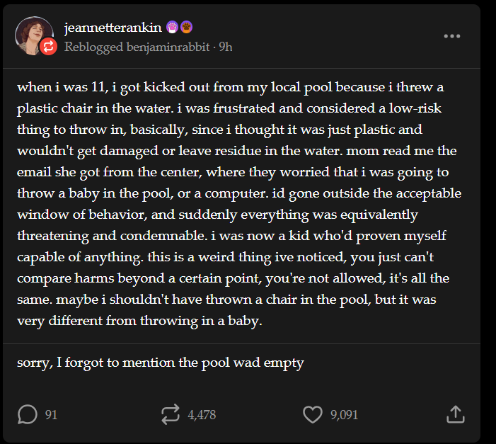View the 4,478 reblogs count
The width and height of the screenshot is (496, 444).
click(202, 415)
